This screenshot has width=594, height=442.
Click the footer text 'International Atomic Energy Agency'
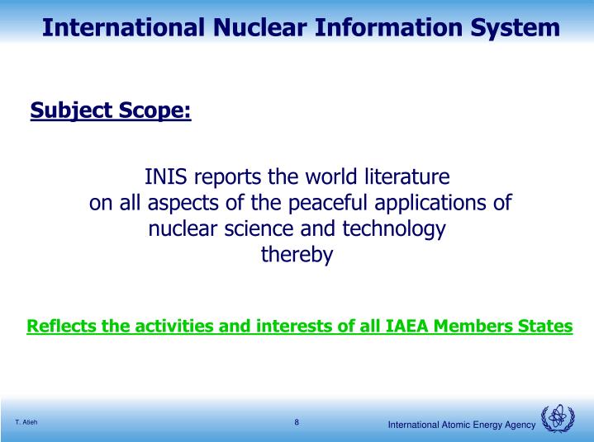click(462, 425)
